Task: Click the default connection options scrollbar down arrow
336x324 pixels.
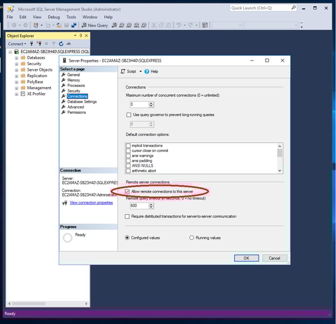Action: 280,171
